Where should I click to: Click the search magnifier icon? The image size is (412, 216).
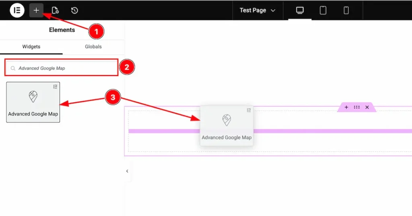(x=13, y=68)
